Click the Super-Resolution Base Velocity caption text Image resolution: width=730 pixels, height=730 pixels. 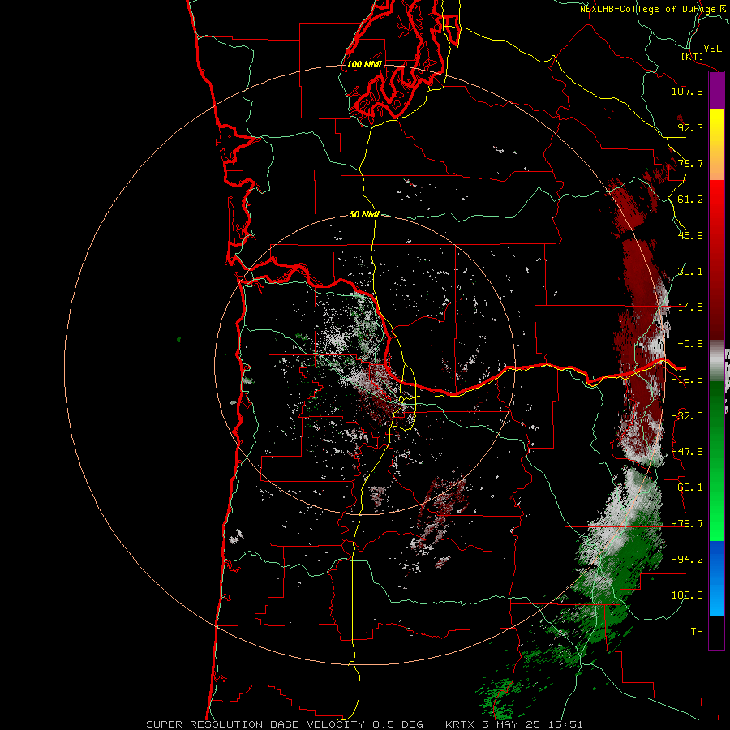tap(364, 724)
